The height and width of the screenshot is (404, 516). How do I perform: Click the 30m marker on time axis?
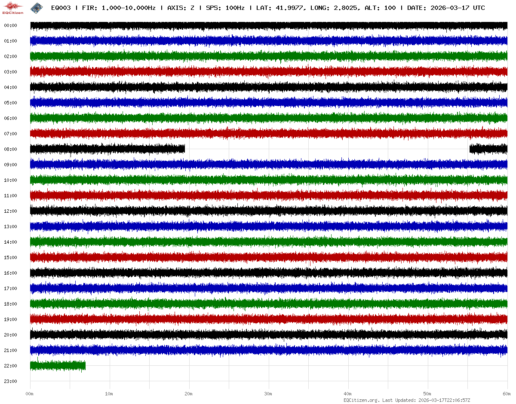268,394
